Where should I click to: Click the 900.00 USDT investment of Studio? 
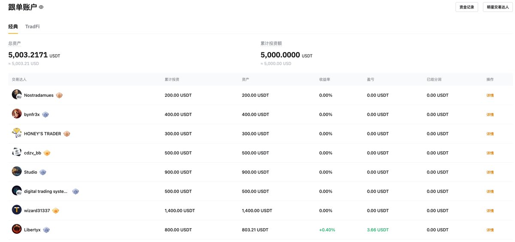(x=178, y=172)
